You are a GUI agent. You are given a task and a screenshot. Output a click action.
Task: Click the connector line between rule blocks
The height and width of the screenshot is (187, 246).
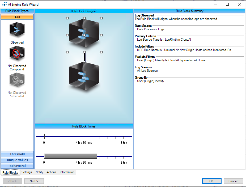click(84, 57)
